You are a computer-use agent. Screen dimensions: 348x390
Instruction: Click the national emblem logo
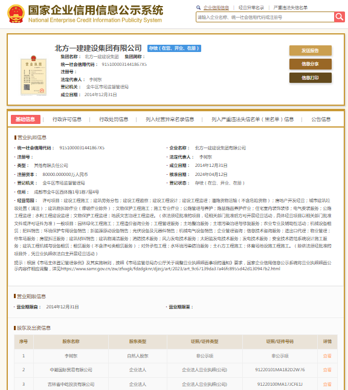[x=16, y=14]
